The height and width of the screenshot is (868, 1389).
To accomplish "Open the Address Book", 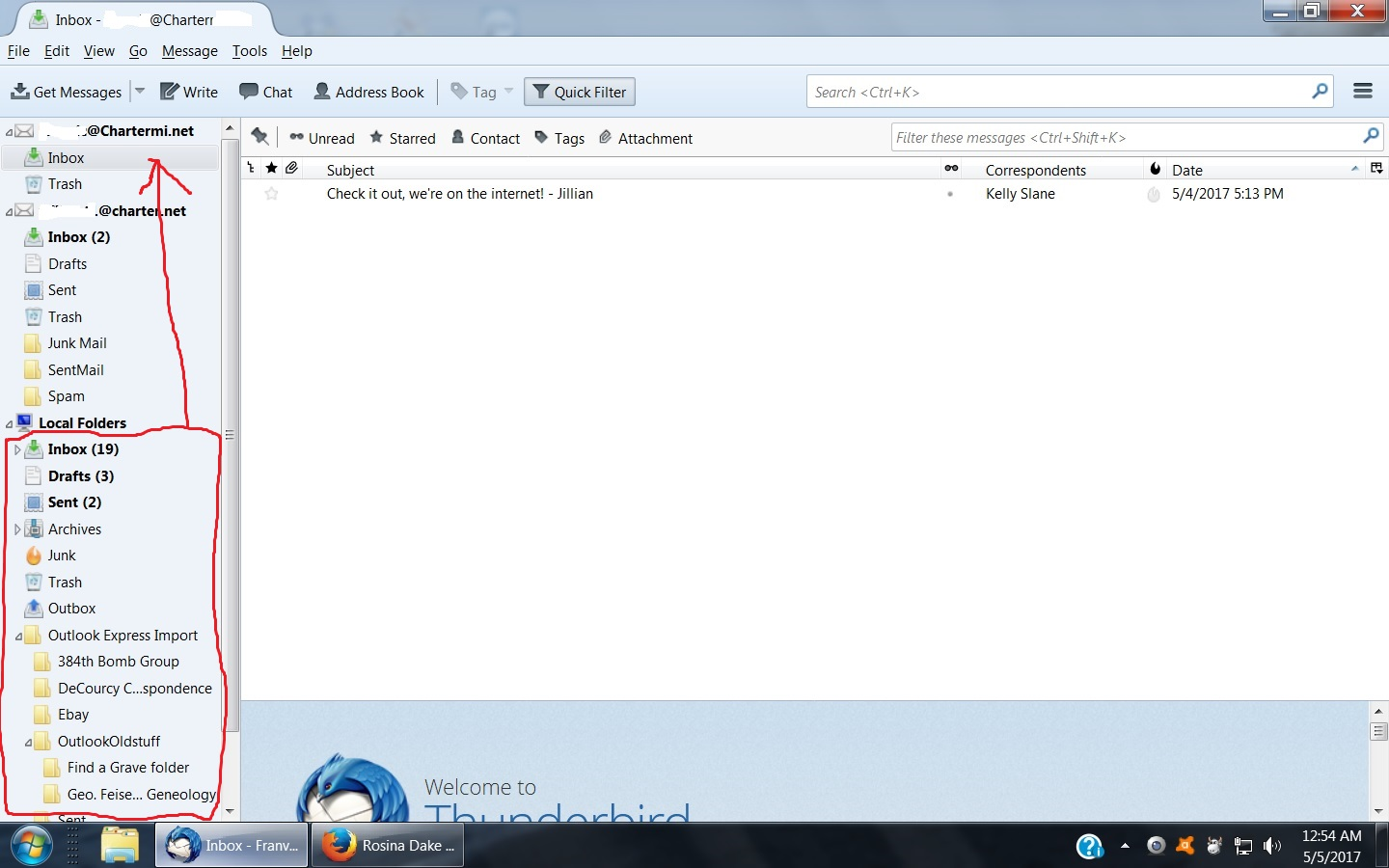I will [x=369, y=92].
